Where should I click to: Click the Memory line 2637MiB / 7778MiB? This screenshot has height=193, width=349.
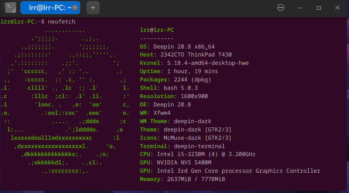(x=182, y=179)
